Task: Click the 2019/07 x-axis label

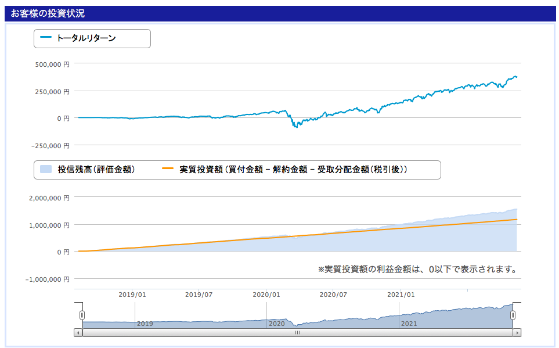Action: click(x=199, y=295)
